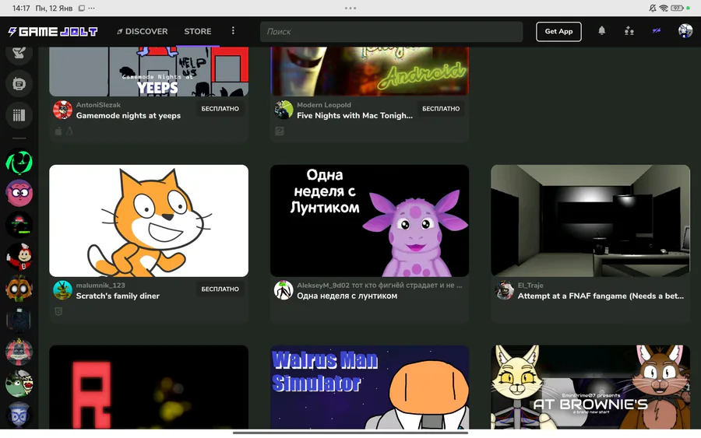701x438 pixels.
Task: Open the dark office FNAF fangame thumbnail
Action: tap(590, 221)
